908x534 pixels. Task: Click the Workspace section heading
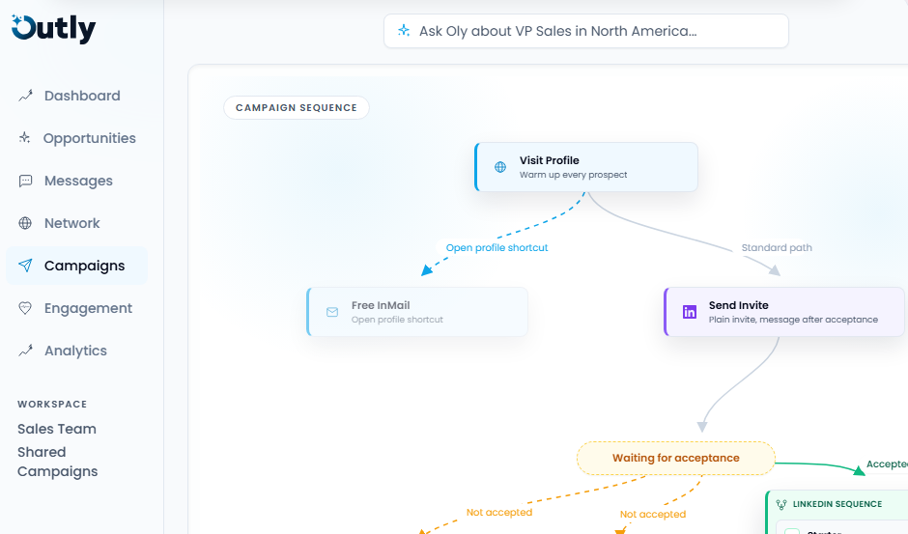[52, 405]
